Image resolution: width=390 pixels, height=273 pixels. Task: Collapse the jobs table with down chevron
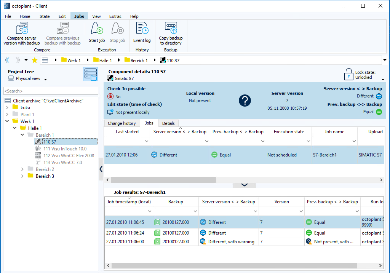(245, 185)
